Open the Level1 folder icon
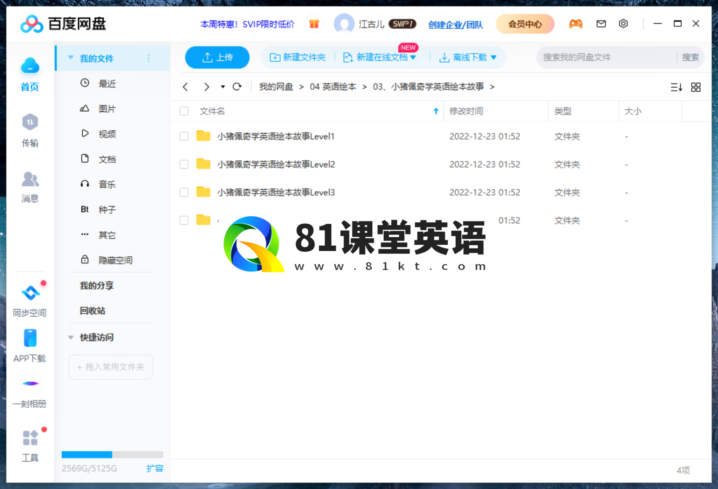Viewport: 718px width, 489px height. point(203,136)
